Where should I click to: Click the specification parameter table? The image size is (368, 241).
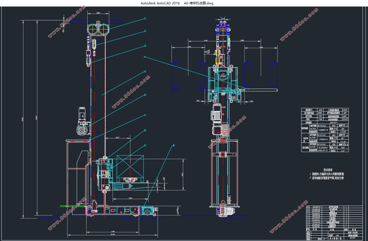pos(325,130)
